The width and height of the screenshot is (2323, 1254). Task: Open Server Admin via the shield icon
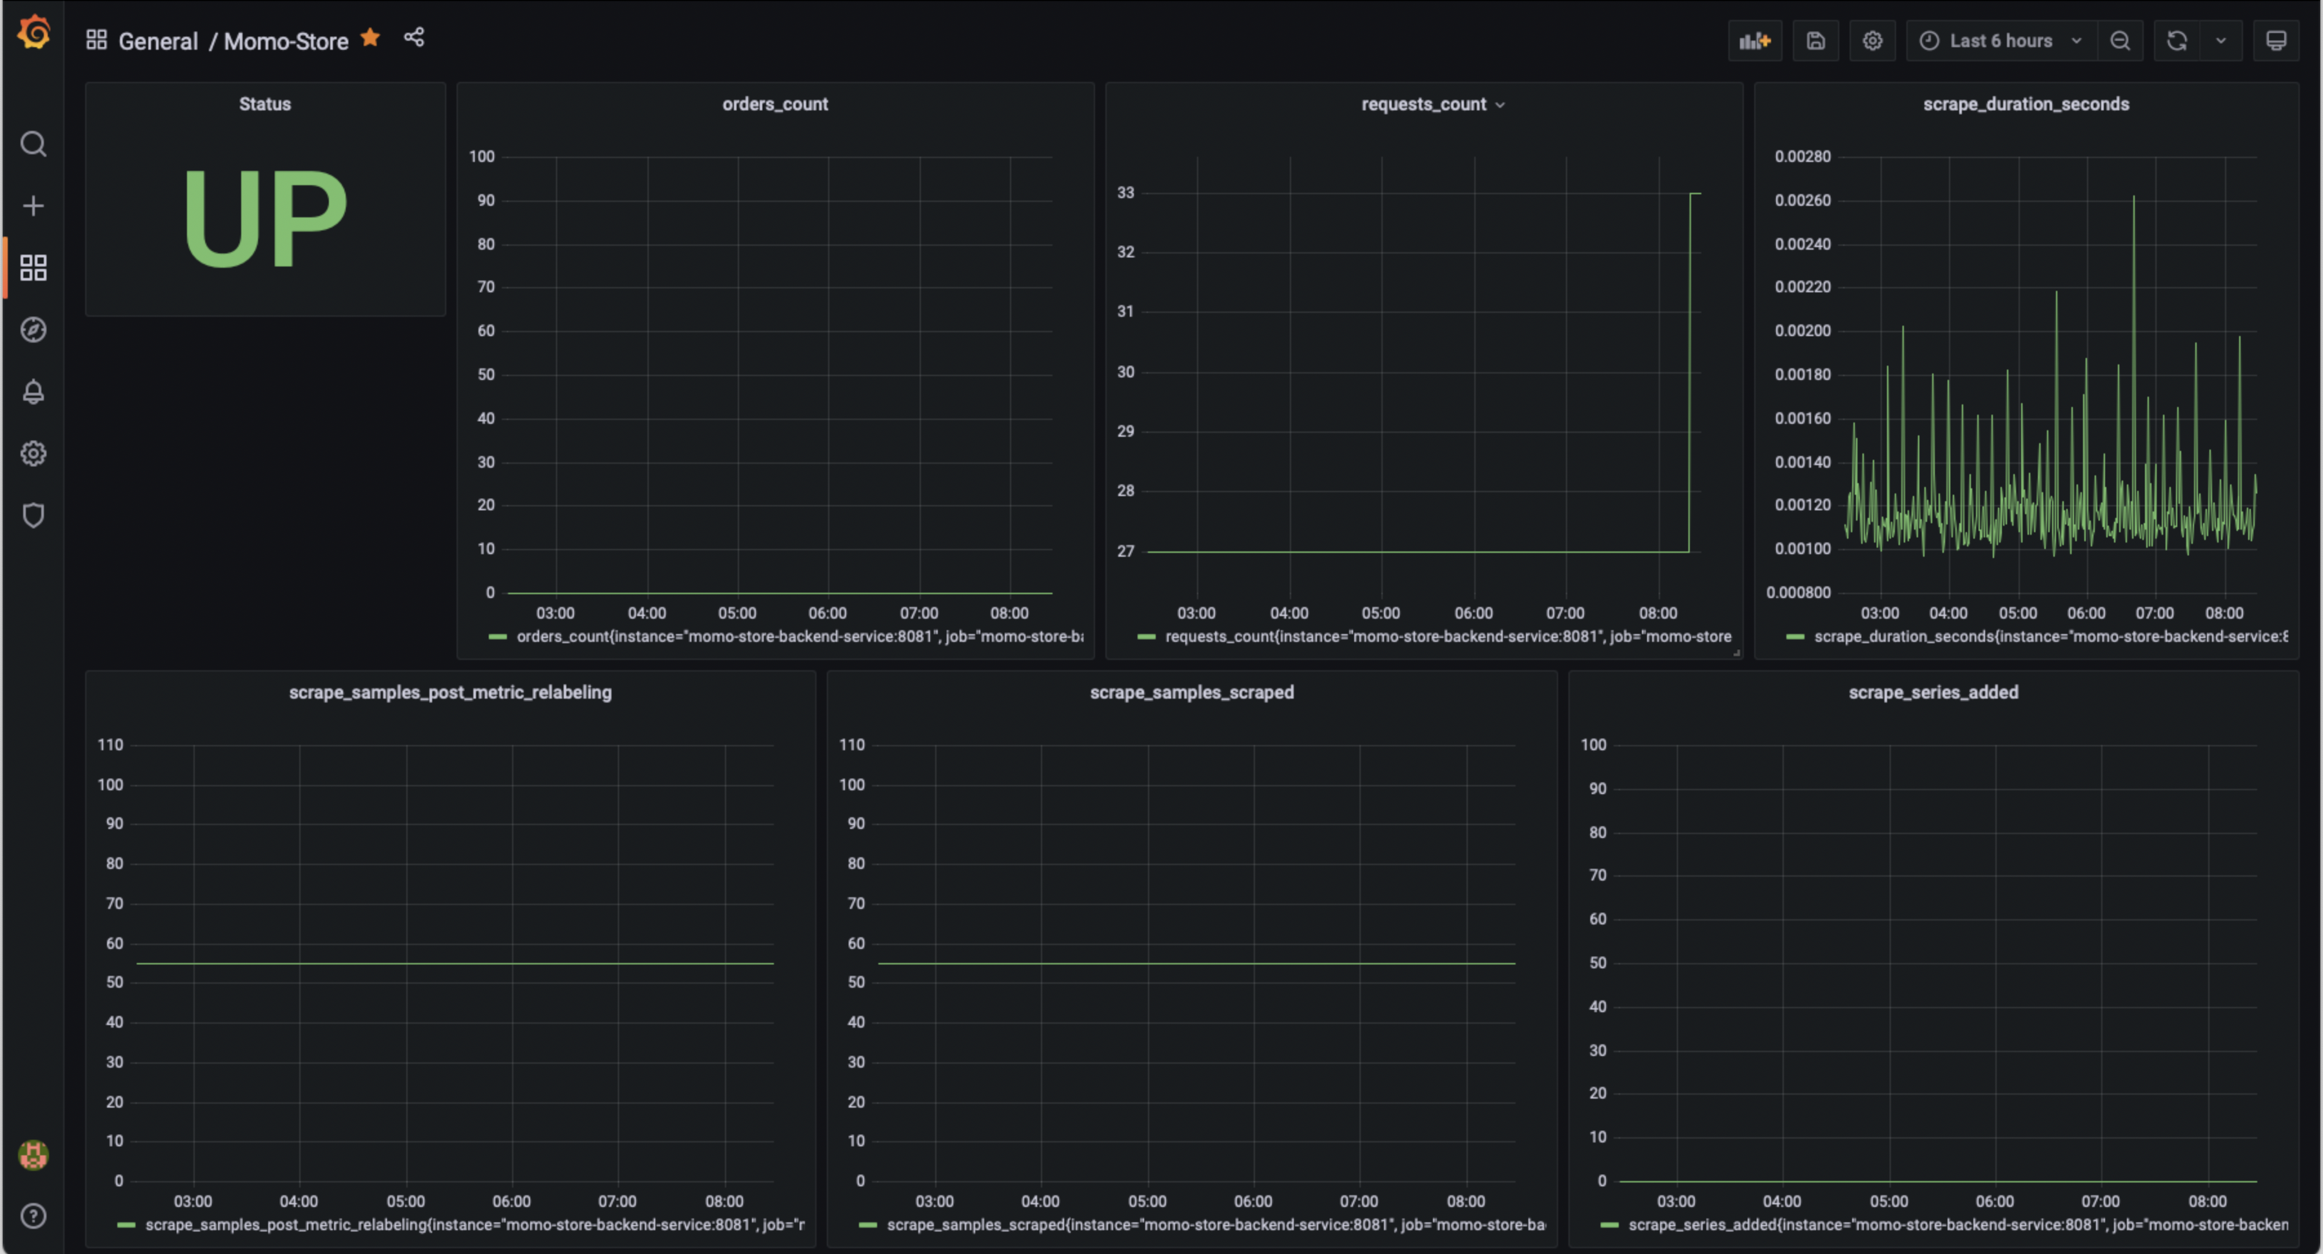(x=34, y=515)
